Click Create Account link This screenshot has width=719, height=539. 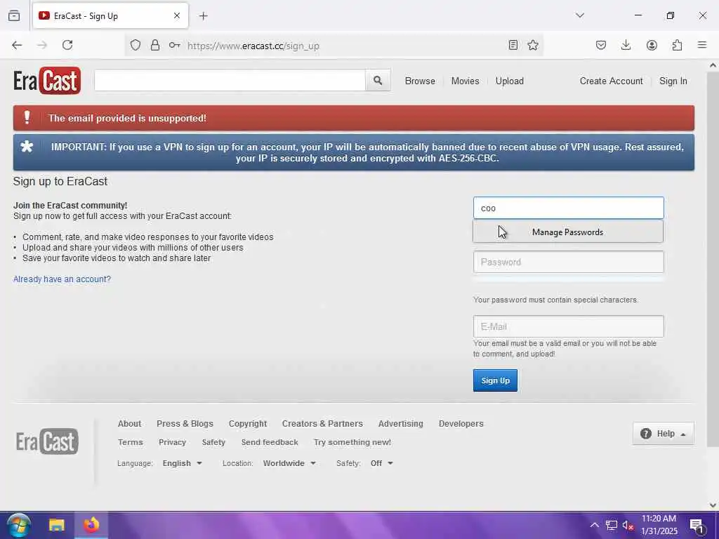click(x=612, y=81)
